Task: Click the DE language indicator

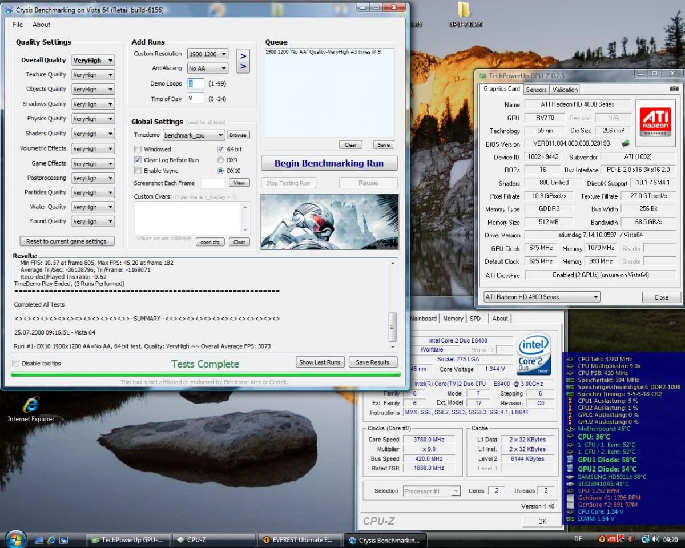Action: [x=578, y=539]
